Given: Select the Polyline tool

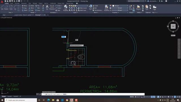Looking at the screenshot, I should click(x=6, y=7).
